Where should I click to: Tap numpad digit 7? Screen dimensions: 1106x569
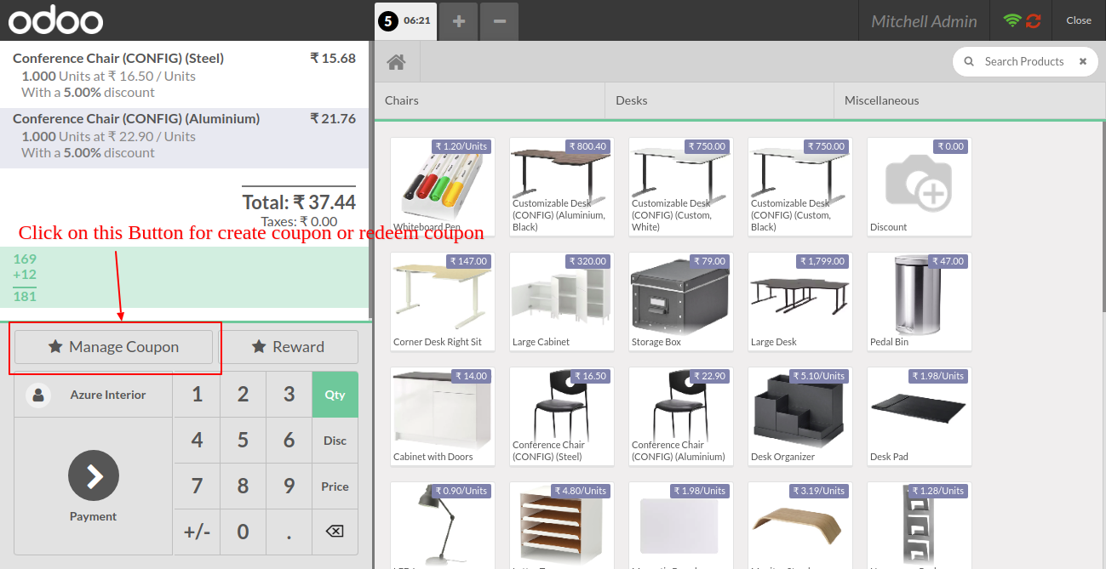click(x=197, y=486)
